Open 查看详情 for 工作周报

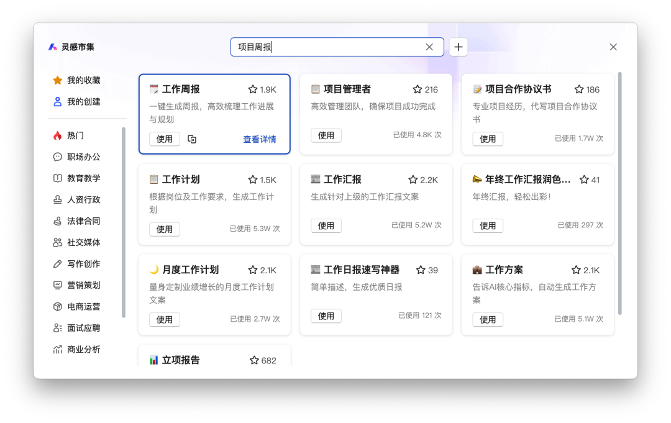pyautogui.click(x=259, y=139)
